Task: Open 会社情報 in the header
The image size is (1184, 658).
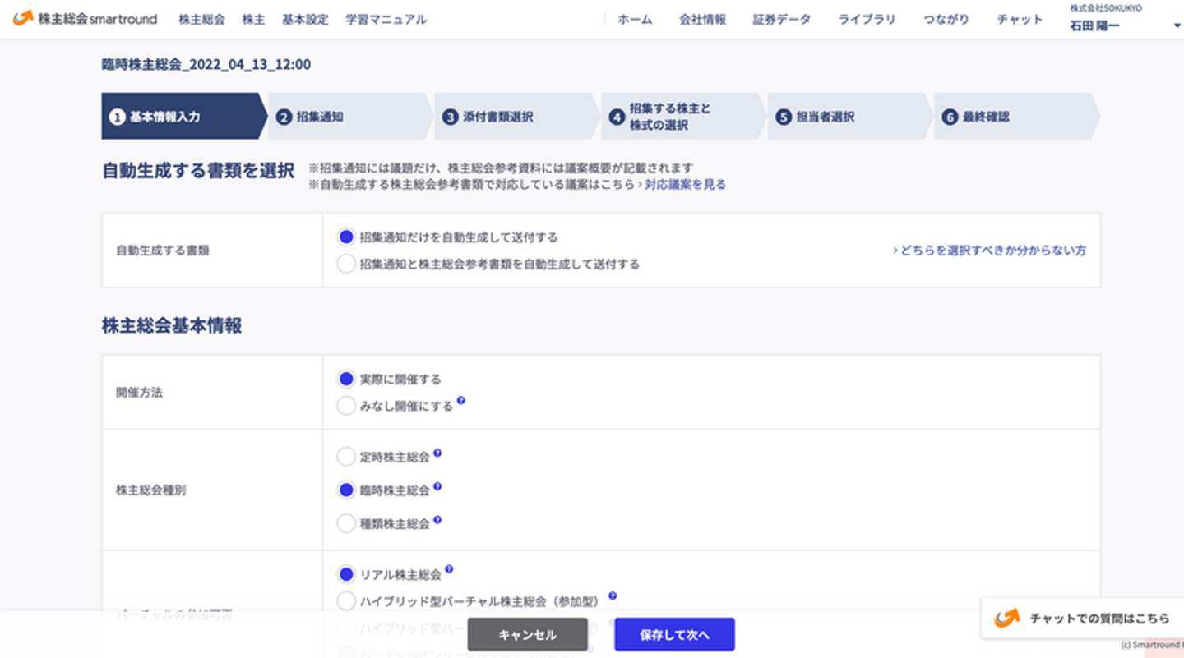Action: click(703, 20)
